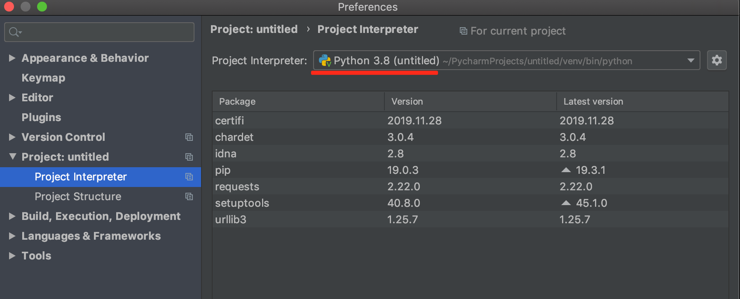The width and height of the screenshot is (740, 299).
Task: Click setuptools version 40.8.0 cell
Action: (x=404, y=203)
